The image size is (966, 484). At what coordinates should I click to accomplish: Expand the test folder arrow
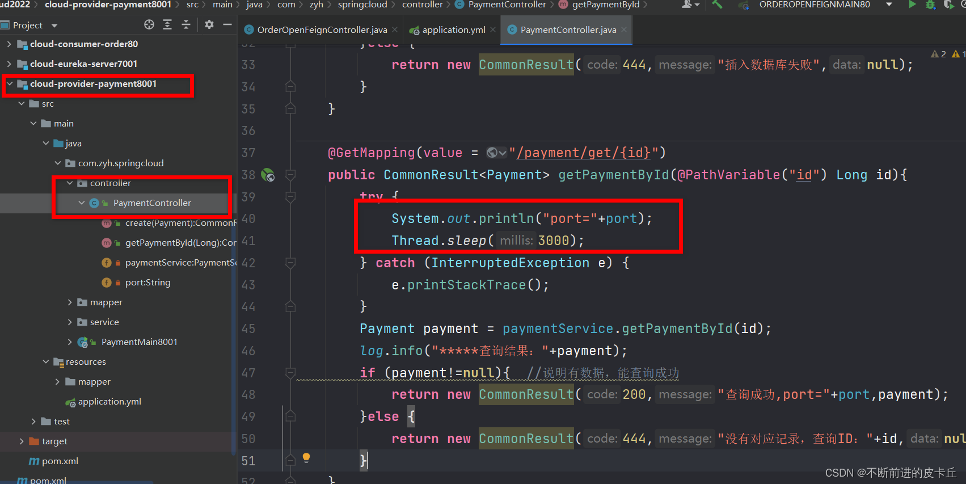(33, 421)
